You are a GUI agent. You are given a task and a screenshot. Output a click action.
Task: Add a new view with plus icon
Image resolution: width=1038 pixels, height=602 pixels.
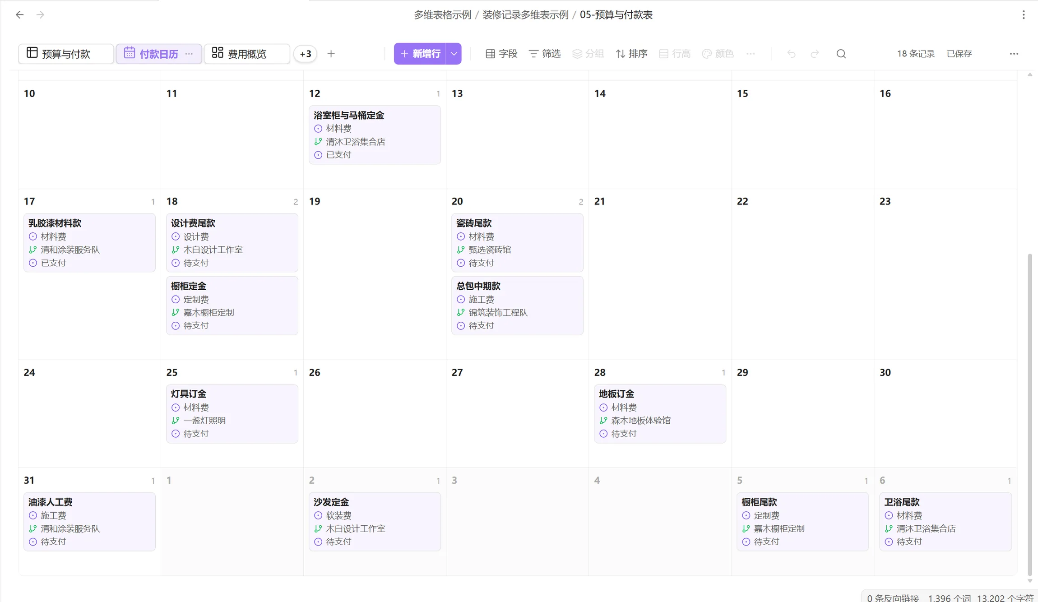click(331, 54)
